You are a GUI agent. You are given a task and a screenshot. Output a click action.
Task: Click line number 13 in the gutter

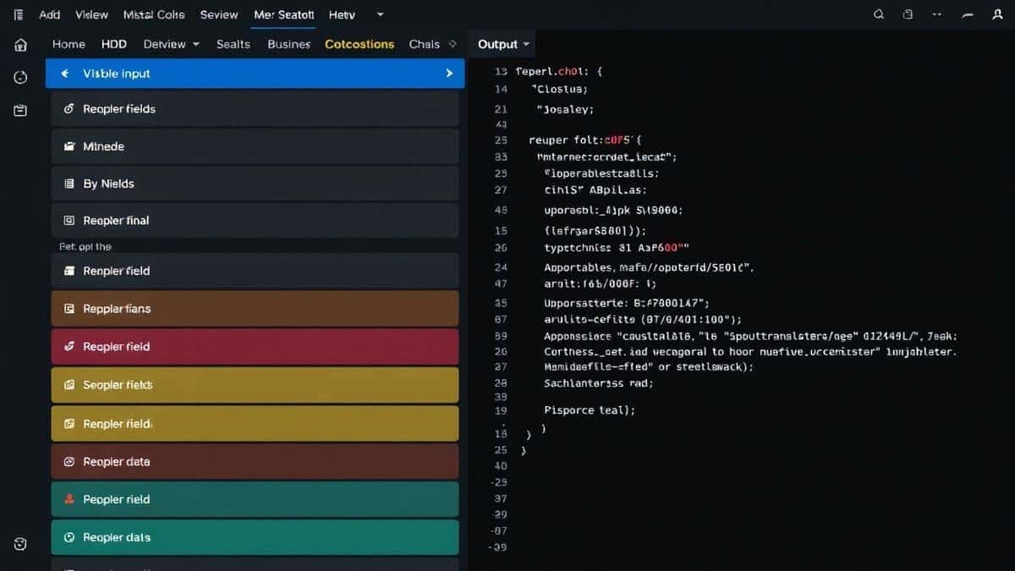pyautogui.click(x=501, y=72)
